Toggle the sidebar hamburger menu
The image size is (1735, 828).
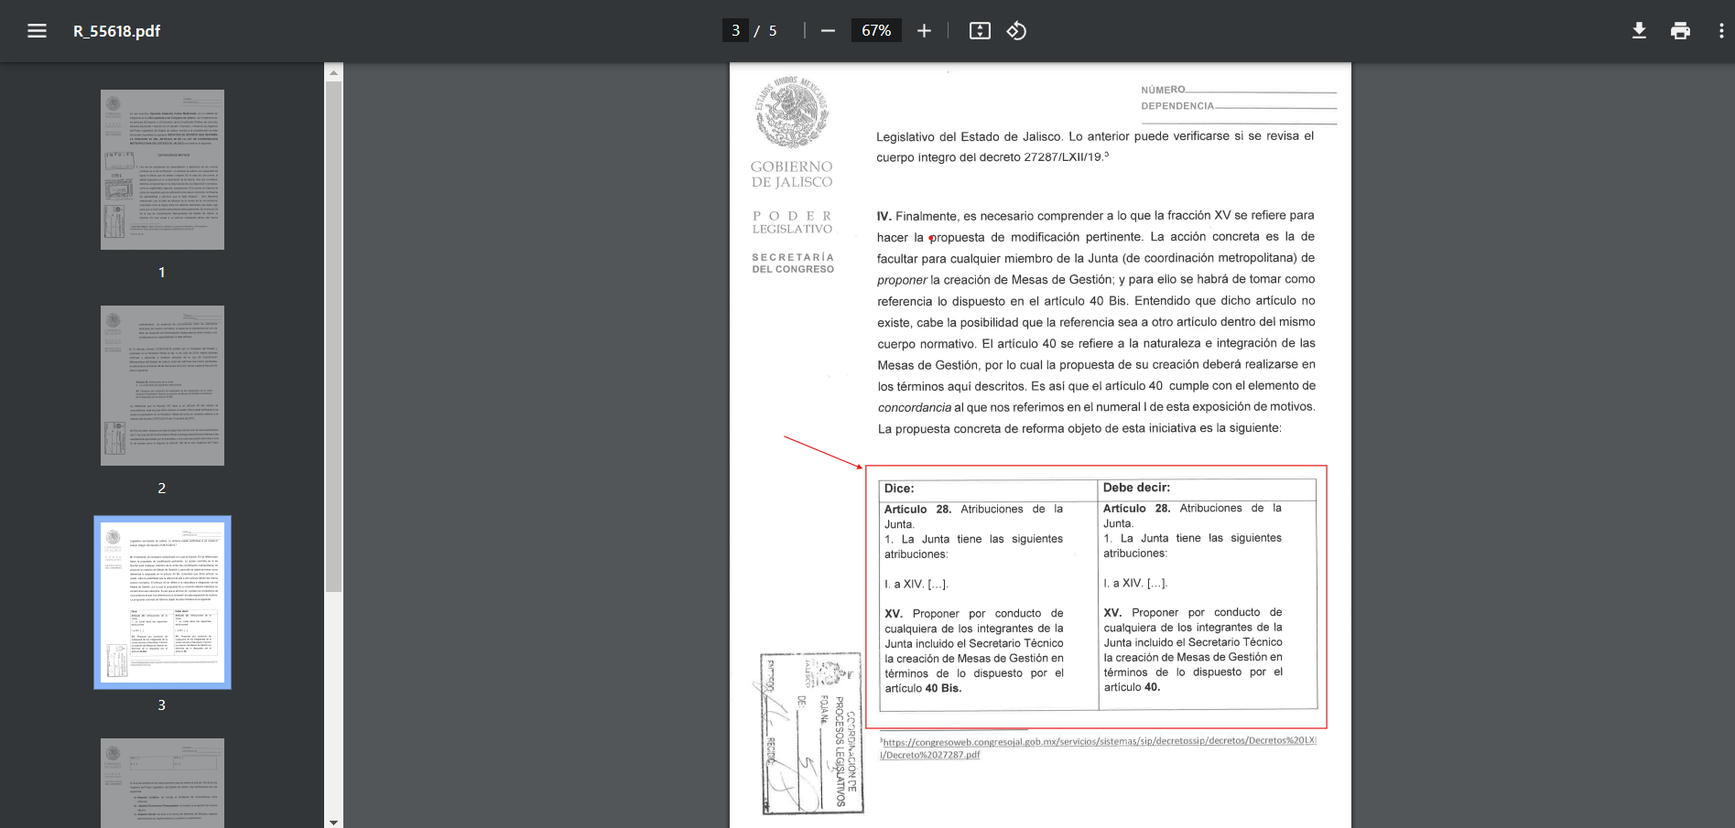37,31
